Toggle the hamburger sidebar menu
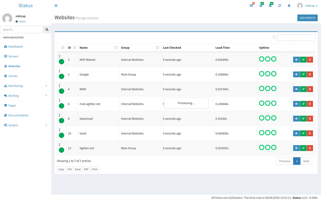 (x=56, y=6)
